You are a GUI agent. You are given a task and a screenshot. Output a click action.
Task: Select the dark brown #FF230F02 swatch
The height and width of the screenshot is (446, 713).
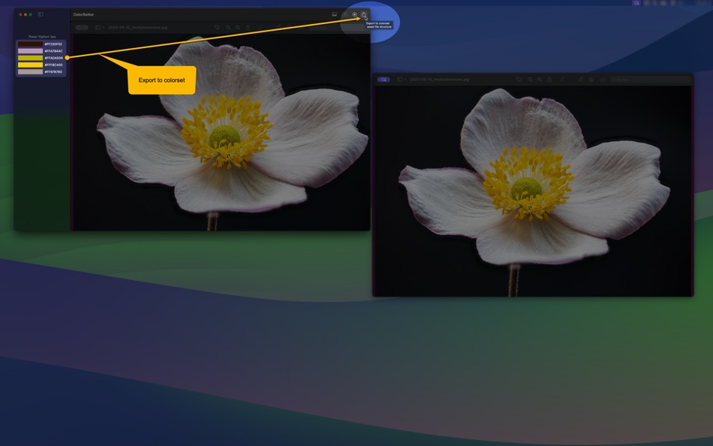coord(30,44)
